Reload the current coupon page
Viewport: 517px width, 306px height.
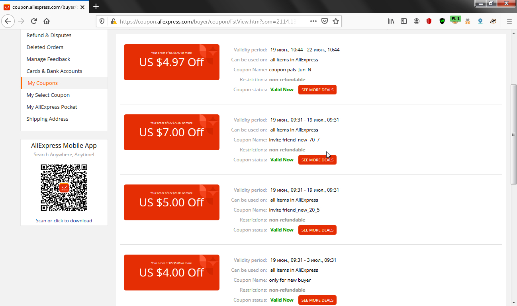(x=34, y=21)
